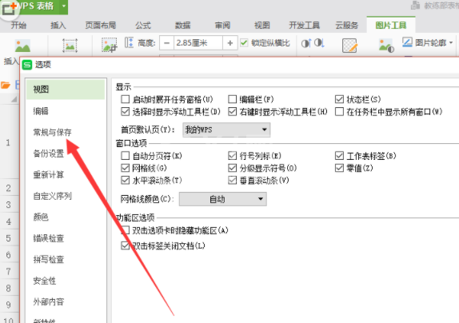Screen dimensions: 459x323
Task: Select row 2 header in spreadsheet
Action: [x=9, y=188]
